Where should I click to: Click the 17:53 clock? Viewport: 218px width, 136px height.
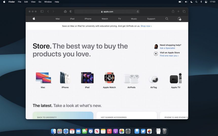[212, 2]
